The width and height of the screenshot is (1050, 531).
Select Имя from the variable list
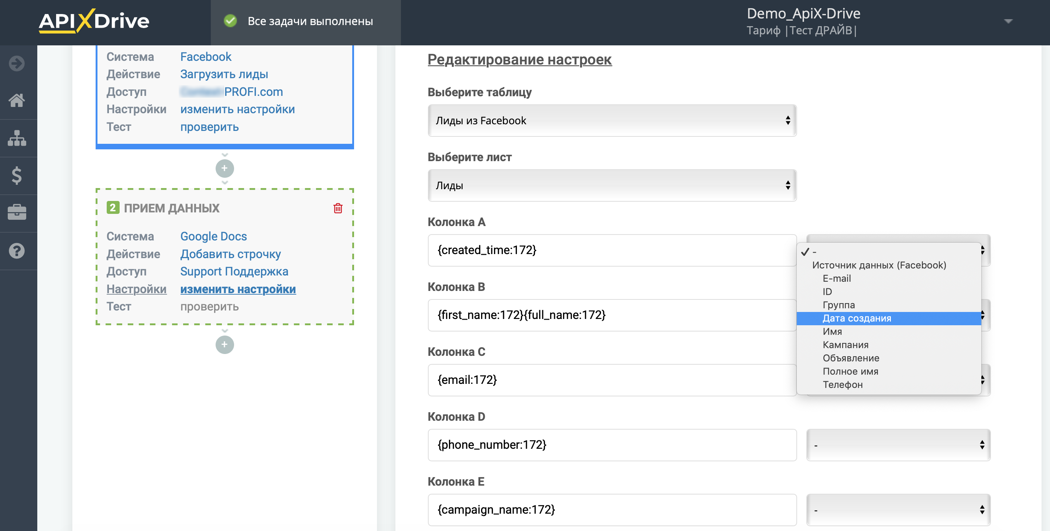coord(889,332)
